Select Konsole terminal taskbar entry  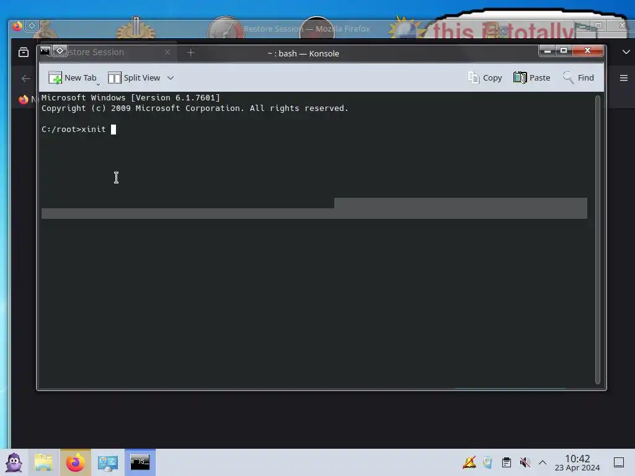point(140,462)
